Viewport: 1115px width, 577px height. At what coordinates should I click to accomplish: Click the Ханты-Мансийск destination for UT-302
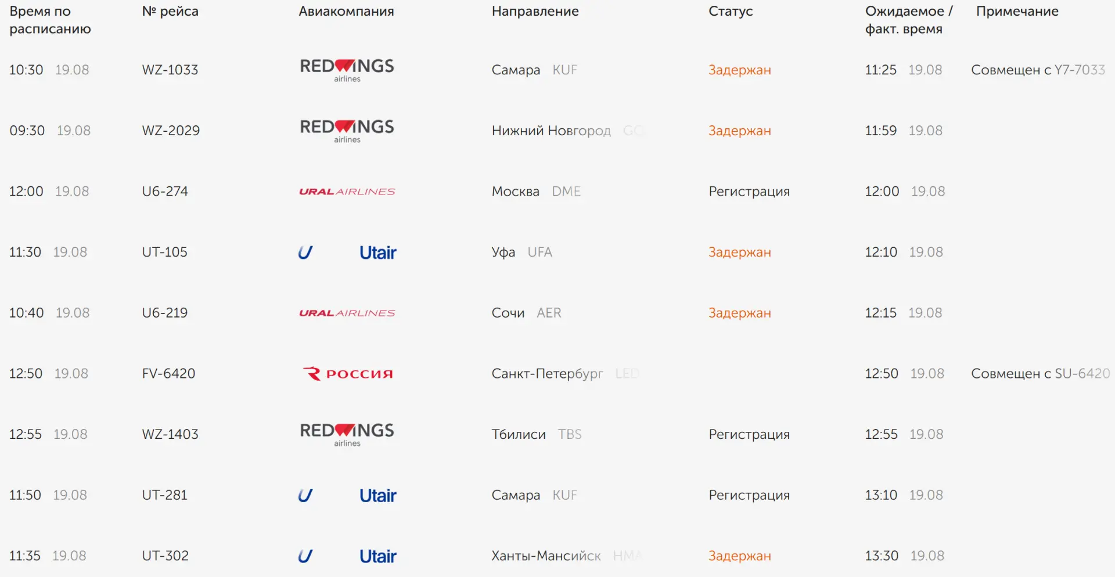(x=546, y=556)
